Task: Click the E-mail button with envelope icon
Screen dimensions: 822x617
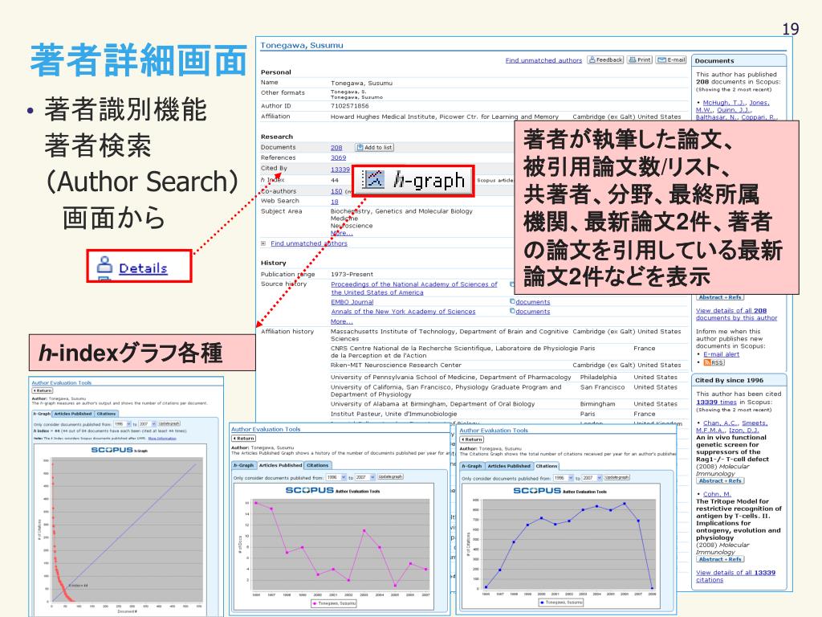Action: tap(671, 59)
